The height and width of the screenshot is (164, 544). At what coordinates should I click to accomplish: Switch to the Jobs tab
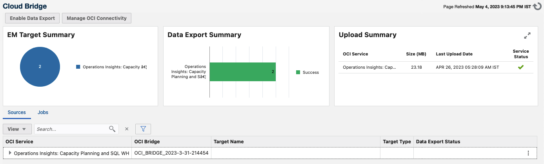[43, 112]
